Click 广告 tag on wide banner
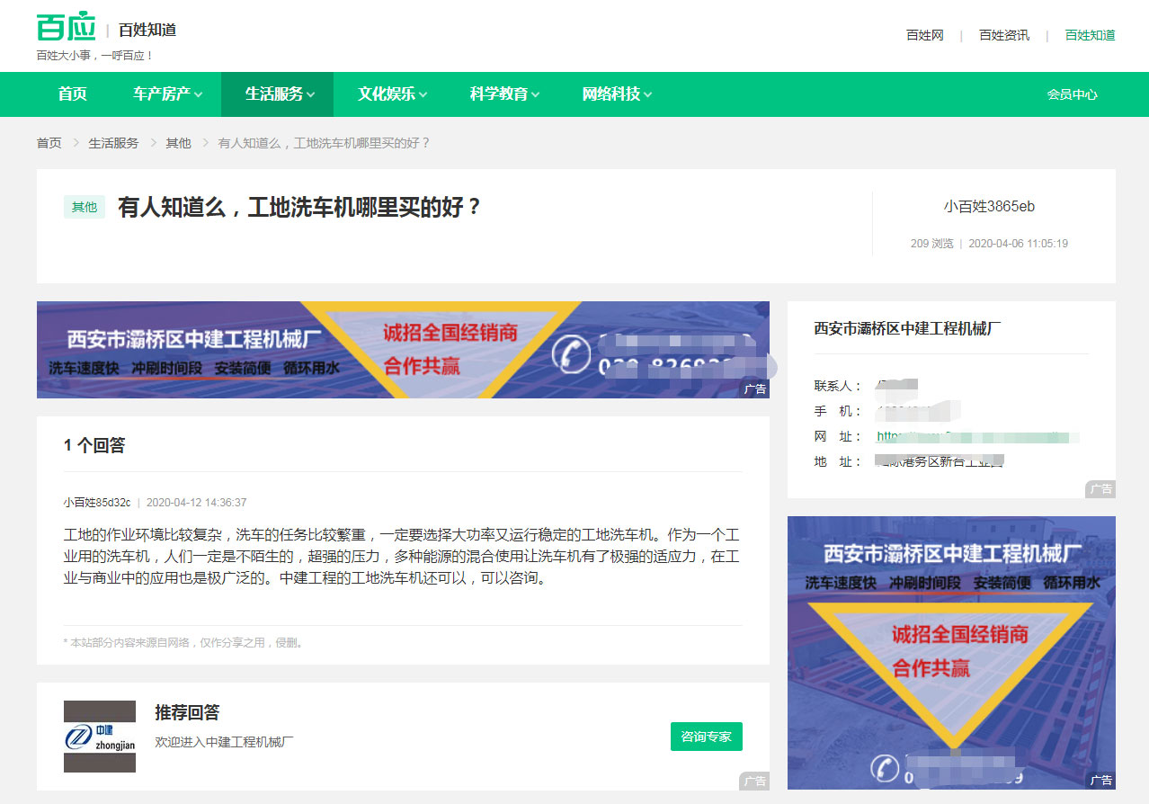This screenshot has width=1149, height=804. tap(754, 389)
